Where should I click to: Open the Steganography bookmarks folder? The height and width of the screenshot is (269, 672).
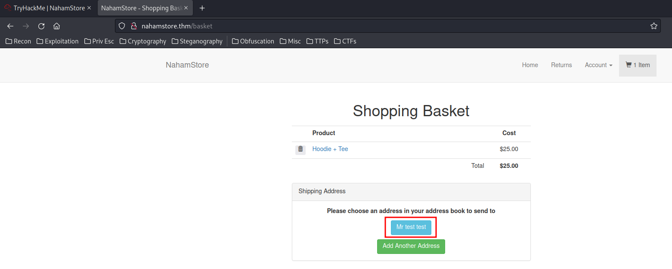[197, 41]
